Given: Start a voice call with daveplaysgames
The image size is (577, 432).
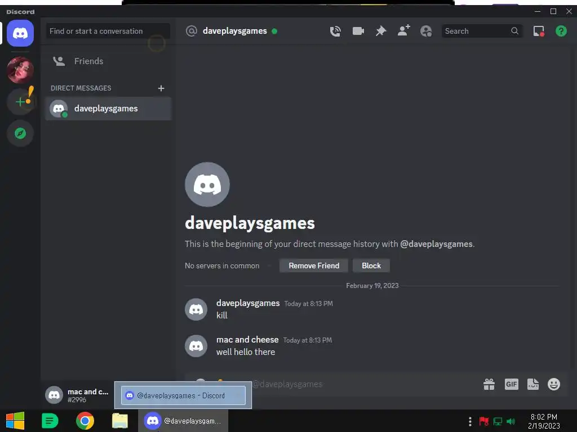Looking at the screenshot, I should pos(335,31).
